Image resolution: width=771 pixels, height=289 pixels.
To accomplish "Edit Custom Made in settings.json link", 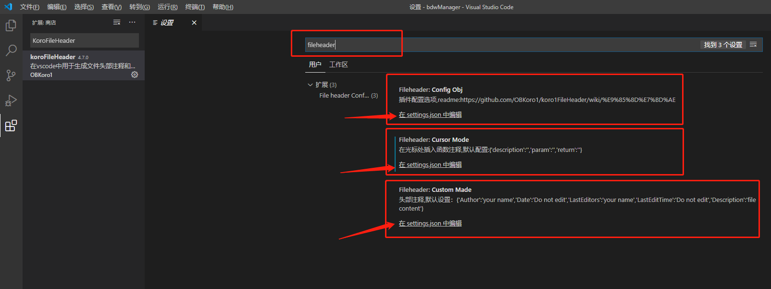I will pos(430,224).
